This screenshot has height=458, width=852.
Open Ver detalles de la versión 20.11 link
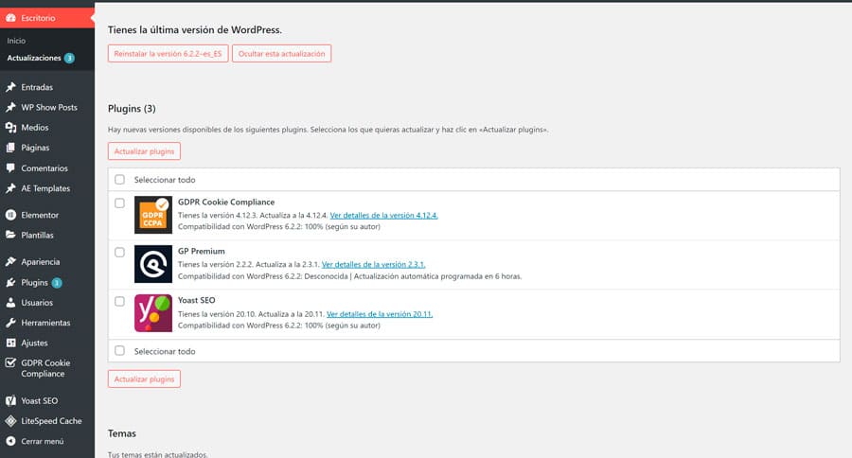(380, 314)
